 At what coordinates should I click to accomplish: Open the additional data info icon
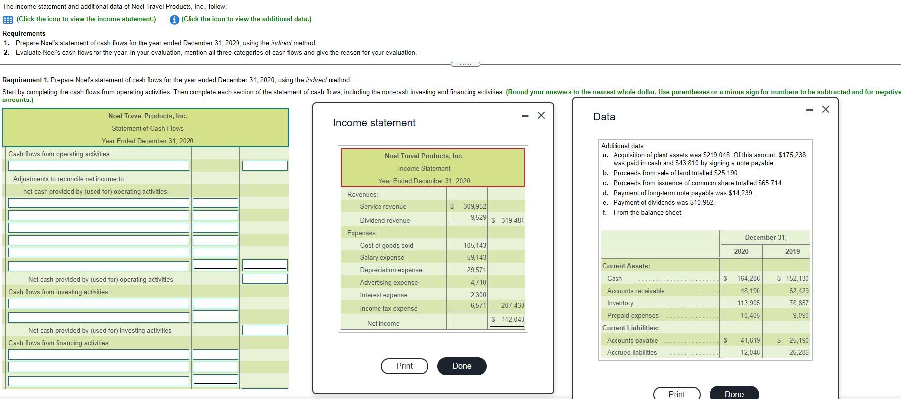(174, 20)
